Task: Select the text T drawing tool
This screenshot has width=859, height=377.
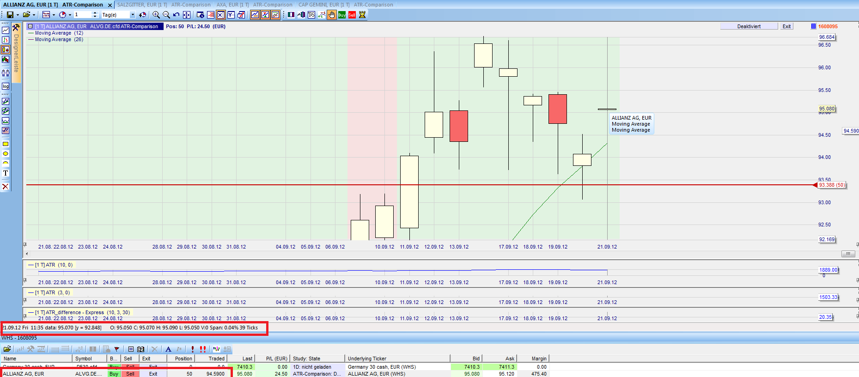Action: (6, 173)
